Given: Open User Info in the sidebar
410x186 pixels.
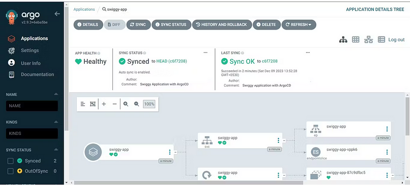Looking at the screenshot, I should [30, 63].
